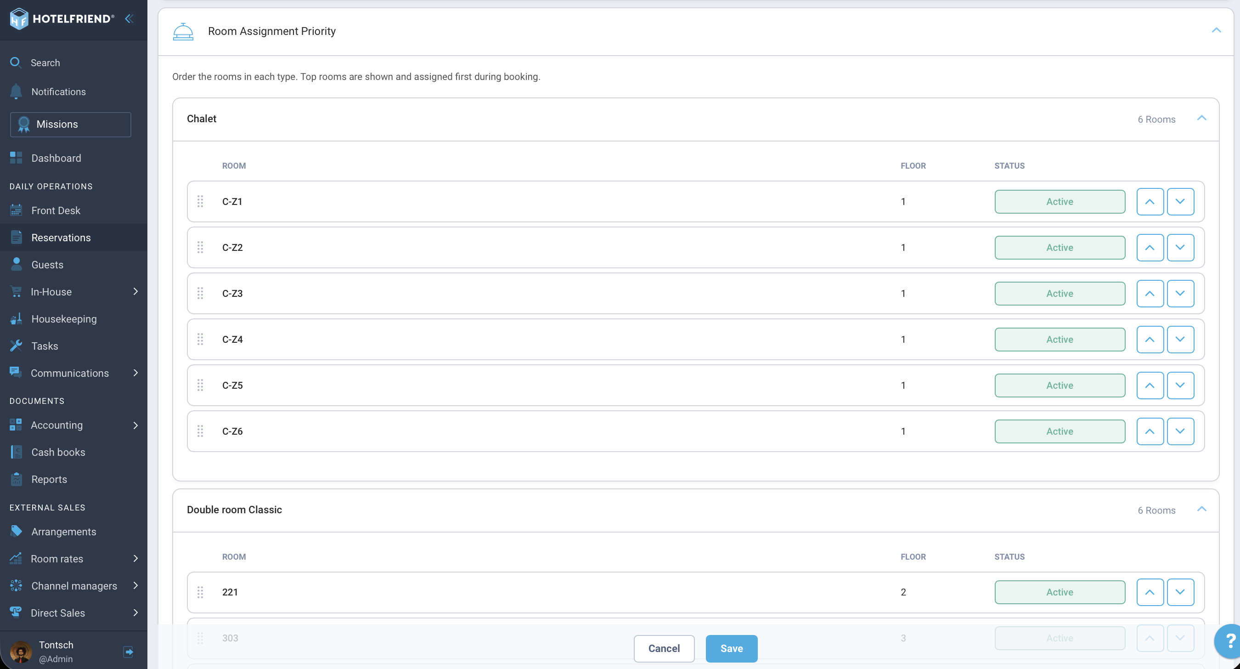Toggle Active status of room C-Z1

tap(1060, 201)
